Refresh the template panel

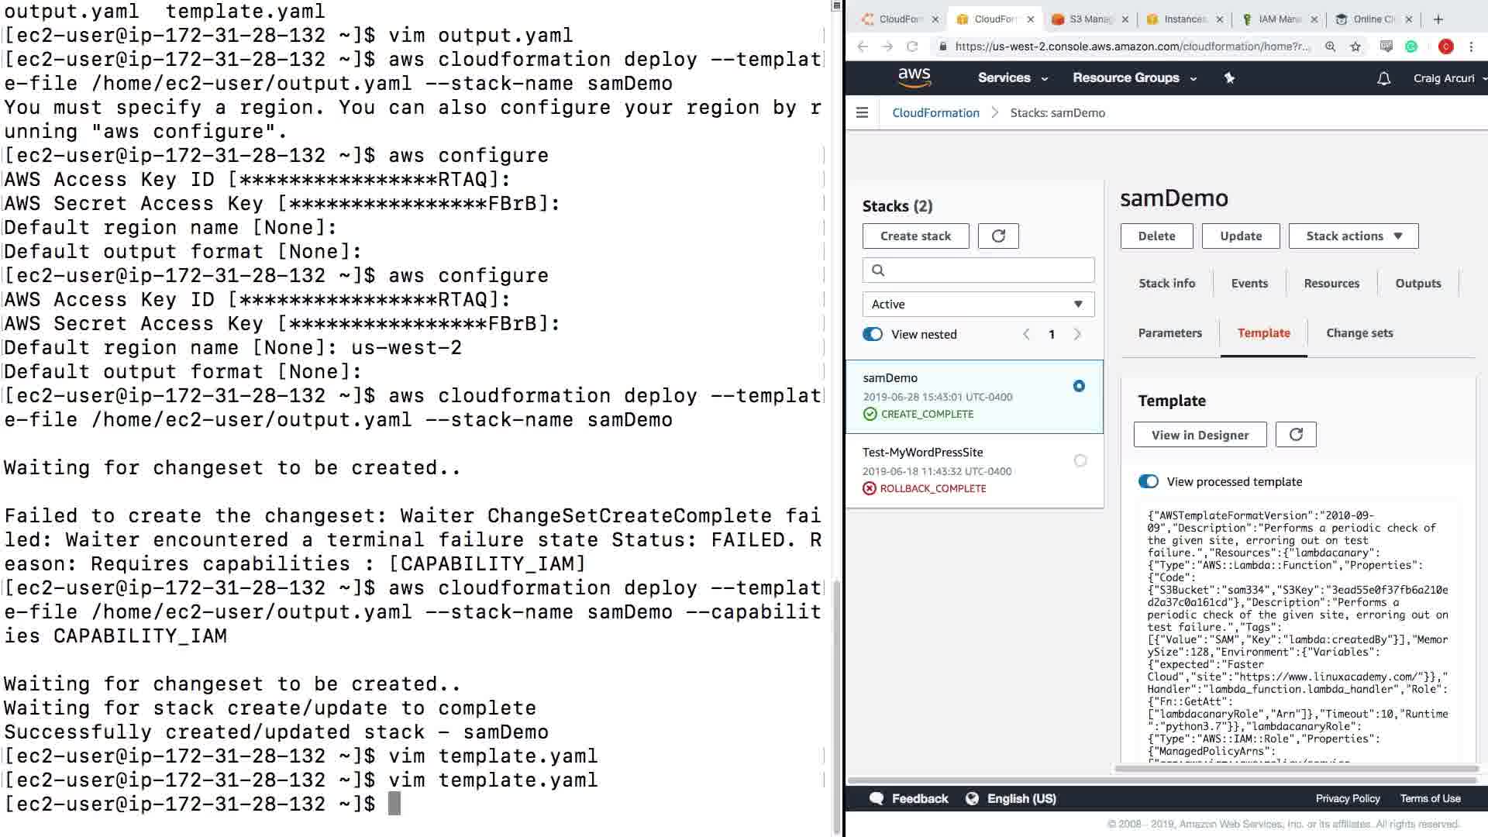pyautogui.click(x=1296, y=435)
